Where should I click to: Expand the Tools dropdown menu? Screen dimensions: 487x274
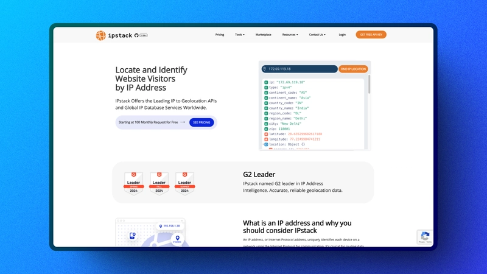coord(240,35)
